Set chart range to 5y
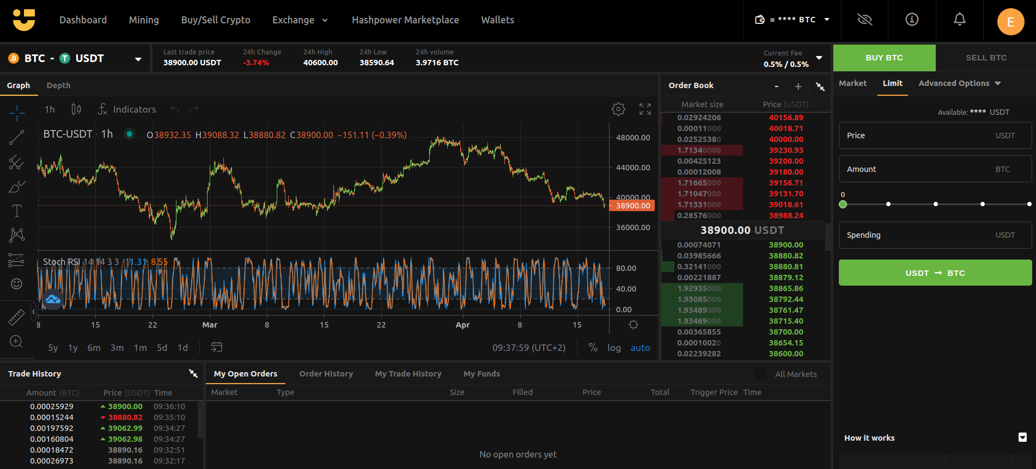The height and width of the screenshot is (469, 1036). [x=53, y=348]
